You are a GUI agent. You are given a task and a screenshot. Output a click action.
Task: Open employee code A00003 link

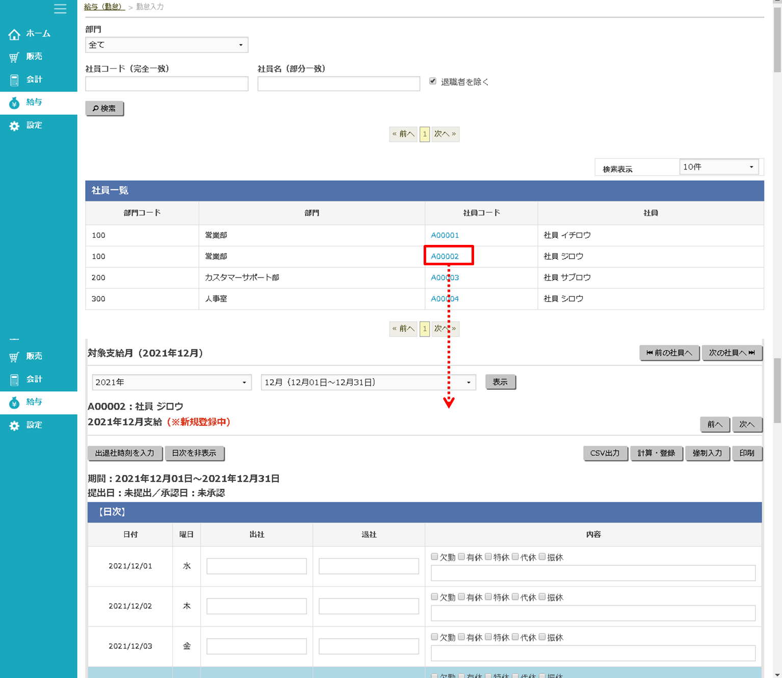coord(445,278)
